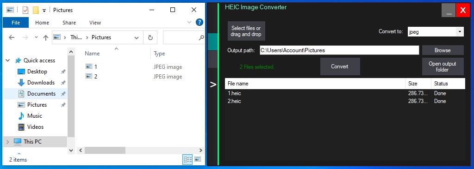Image resolution: width=474 pixels, height=169 pixels.
Task: Expand the converter side panel arrow
Action: 213,85
